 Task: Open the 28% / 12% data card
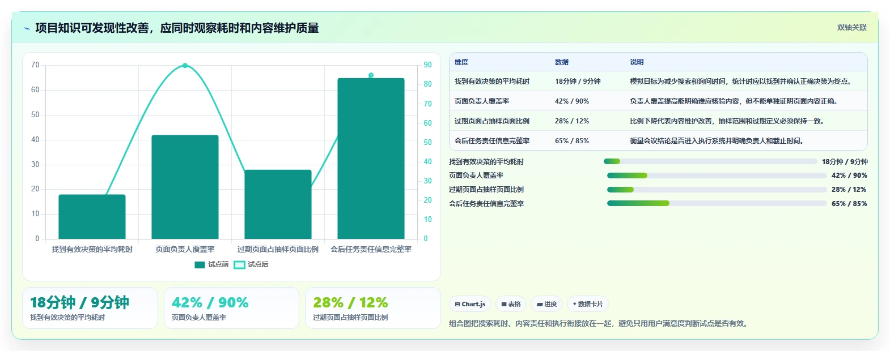coord(373,308)
